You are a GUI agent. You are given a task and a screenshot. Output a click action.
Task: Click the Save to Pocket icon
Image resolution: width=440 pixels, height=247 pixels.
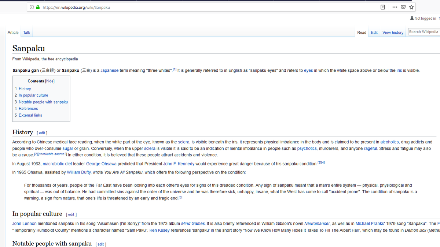click(403, 7)
